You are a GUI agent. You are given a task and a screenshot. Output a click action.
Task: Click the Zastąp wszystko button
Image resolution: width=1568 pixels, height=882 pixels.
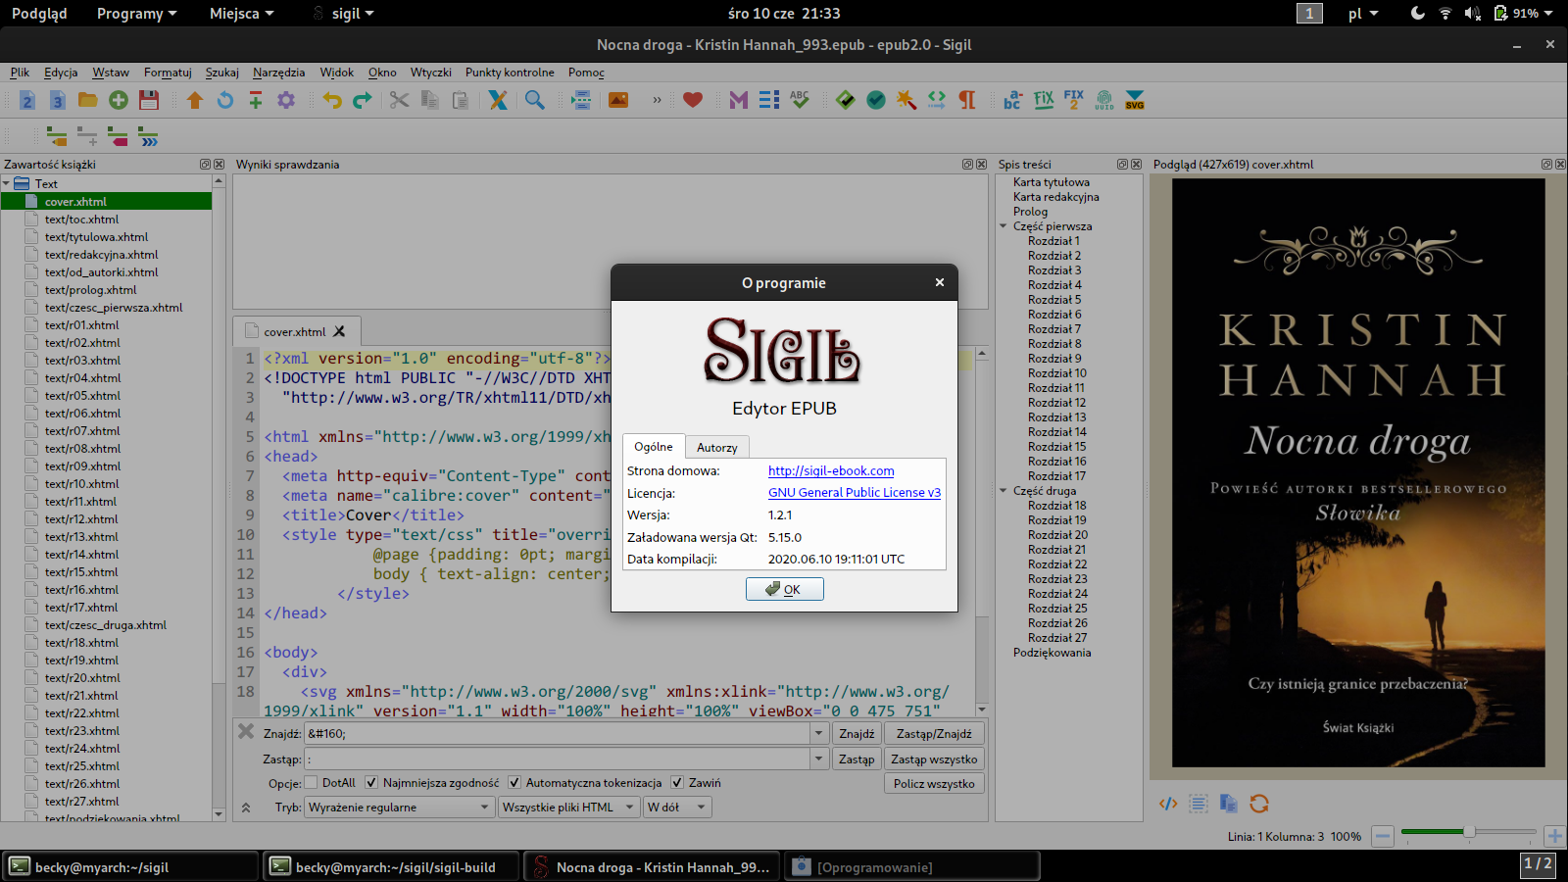(934, 759)
